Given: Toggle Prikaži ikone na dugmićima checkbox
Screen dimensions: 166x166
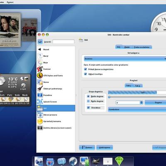Looking at the screenshot, I should pyautogui.click(x=85, y=69).
